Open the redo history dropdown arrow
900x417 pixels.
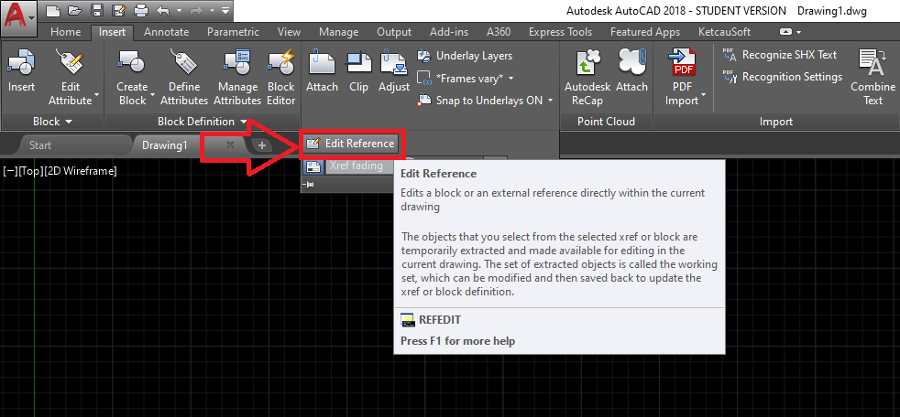tap(211, 10)
